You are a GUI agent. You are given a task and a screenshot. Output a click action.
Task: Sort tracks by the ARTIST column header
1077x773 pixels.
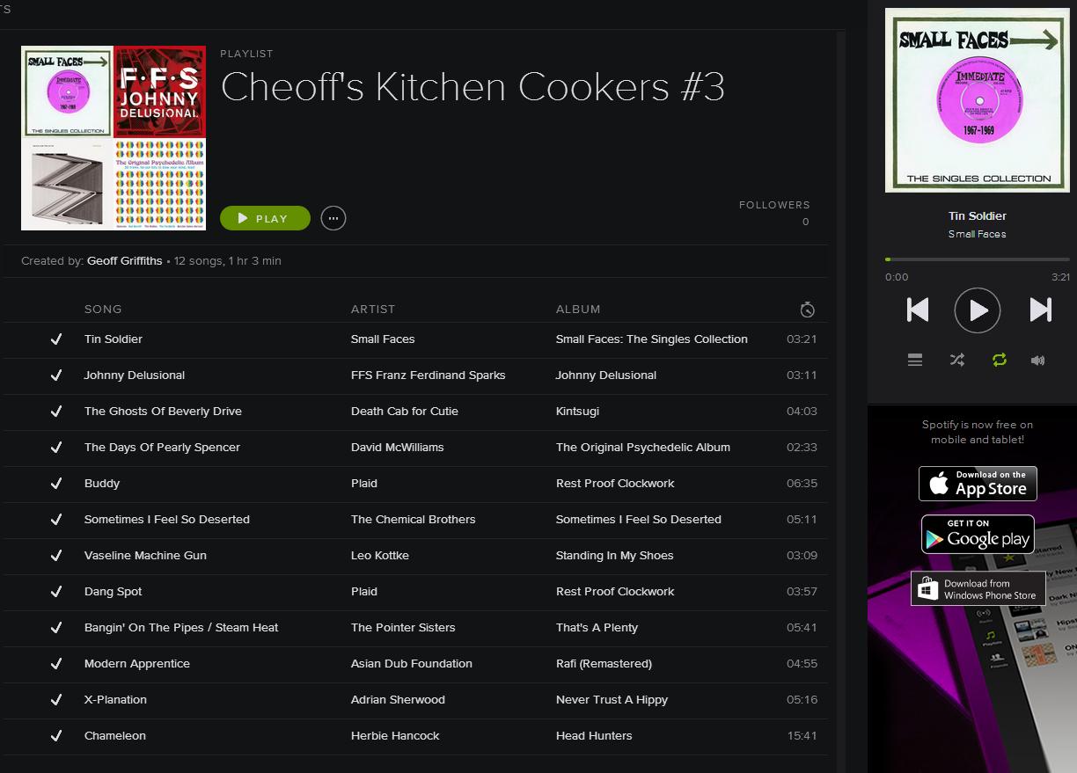[373, 310]
